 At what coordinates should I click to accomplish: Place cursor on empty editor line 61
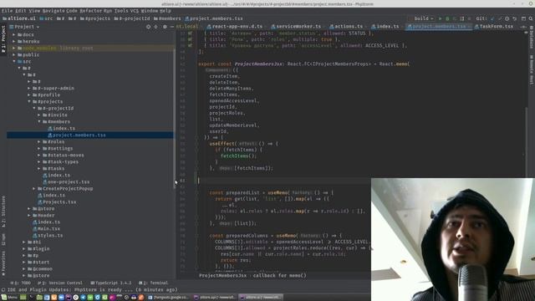[283, 181]
